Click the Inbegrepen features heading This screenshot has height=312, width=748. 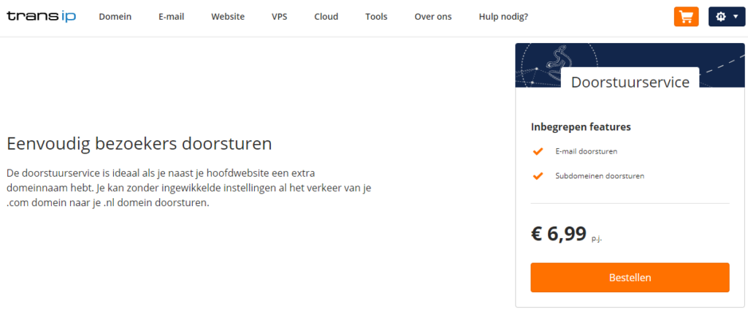pos(580,127)
